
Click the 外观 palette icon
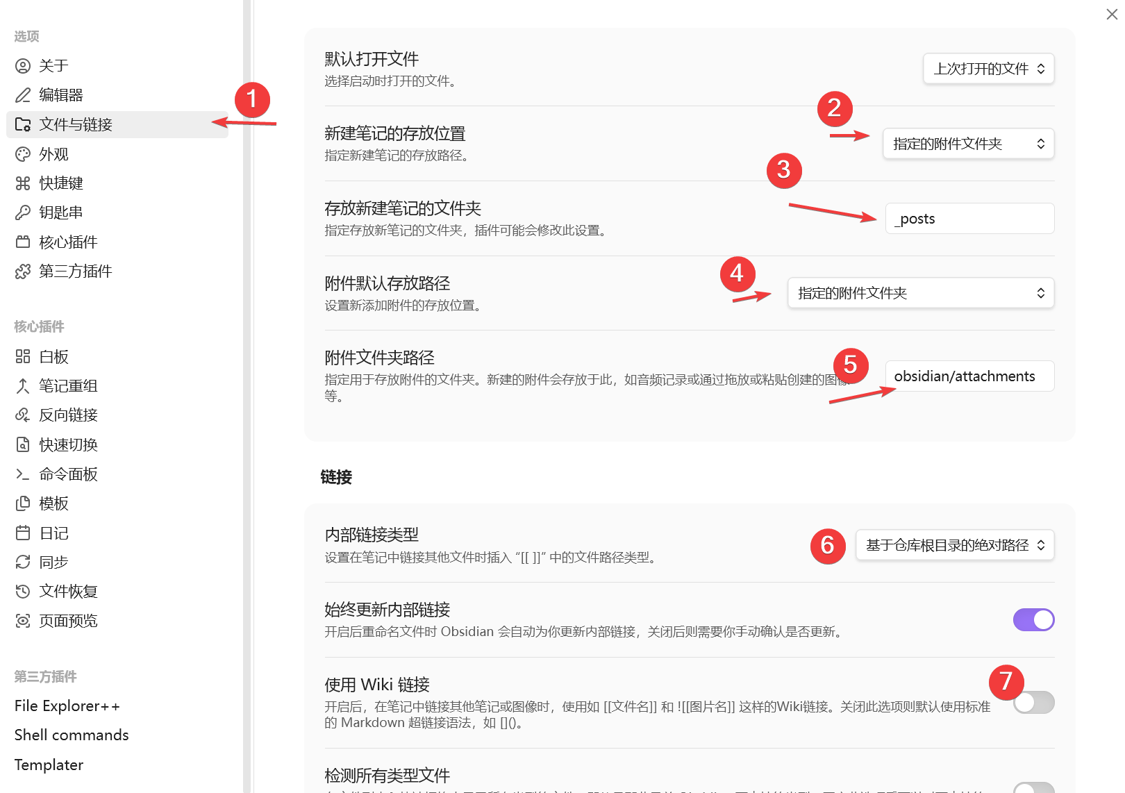[x=23, y=154]
